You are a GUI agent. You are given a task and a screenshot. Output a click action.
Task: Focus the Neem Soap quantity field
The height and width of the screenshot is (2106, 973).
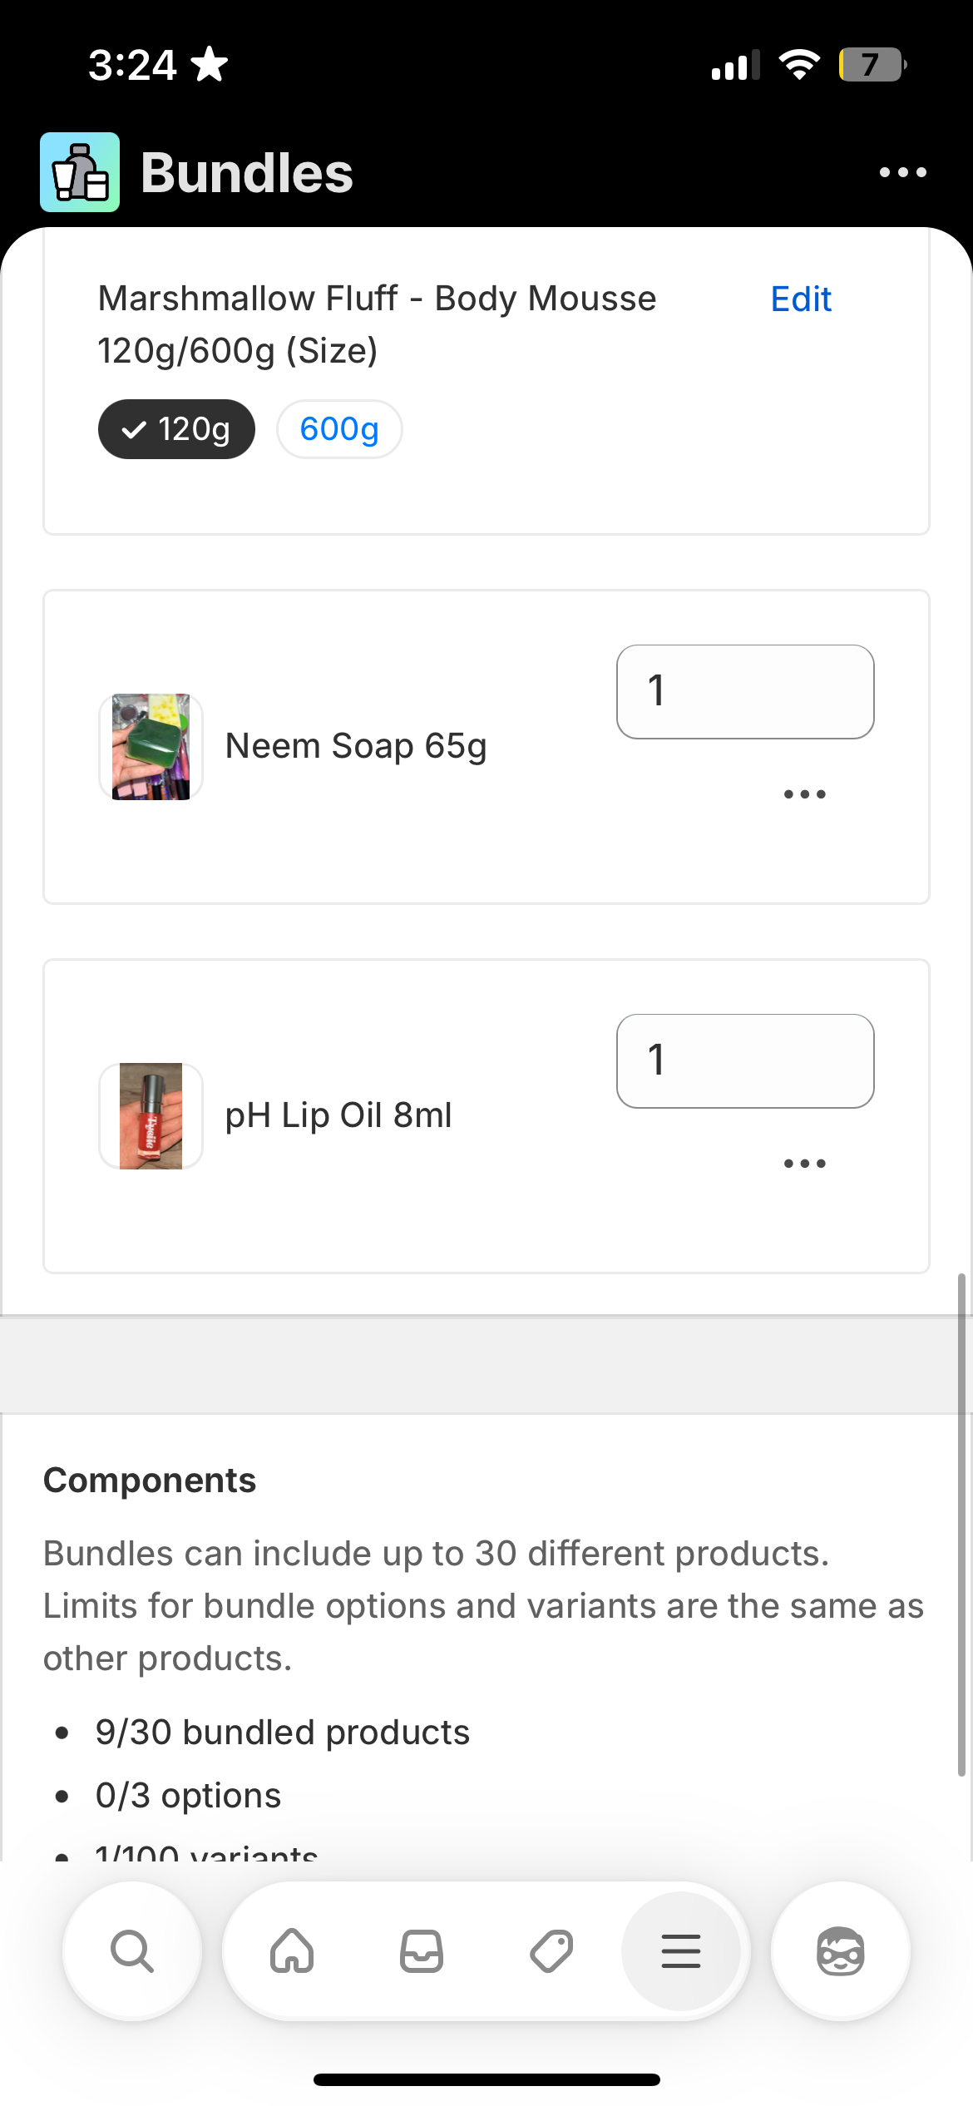(x=745, y=692)
